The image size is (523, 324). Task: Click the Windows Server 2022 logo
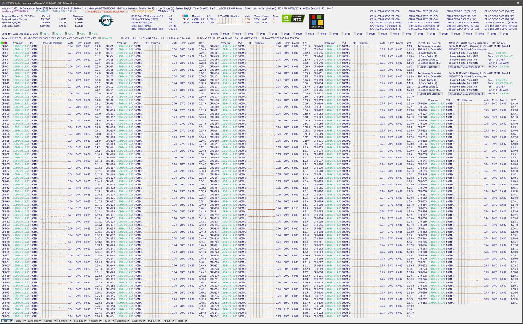pyautogui.click(x=317, y=21)
